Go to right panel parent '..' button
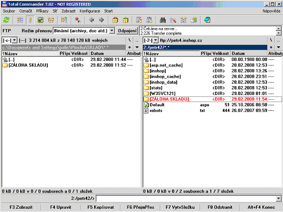Image resolution: width=283 pixels, height=212 pixels. (x=278, y=40)
